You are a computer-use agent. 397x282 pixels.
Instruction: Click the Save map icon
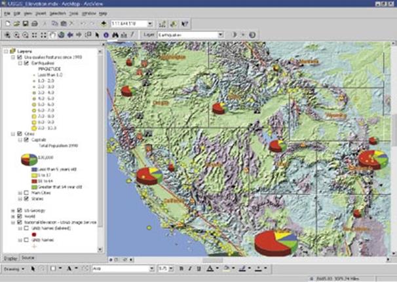coord(24,23)
